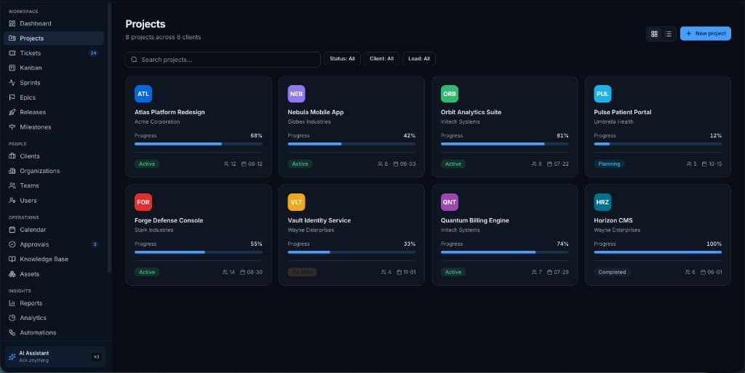Expand the Lead: All filter
The height and width of the screenshot is (373, 745).
pos(419,59)
